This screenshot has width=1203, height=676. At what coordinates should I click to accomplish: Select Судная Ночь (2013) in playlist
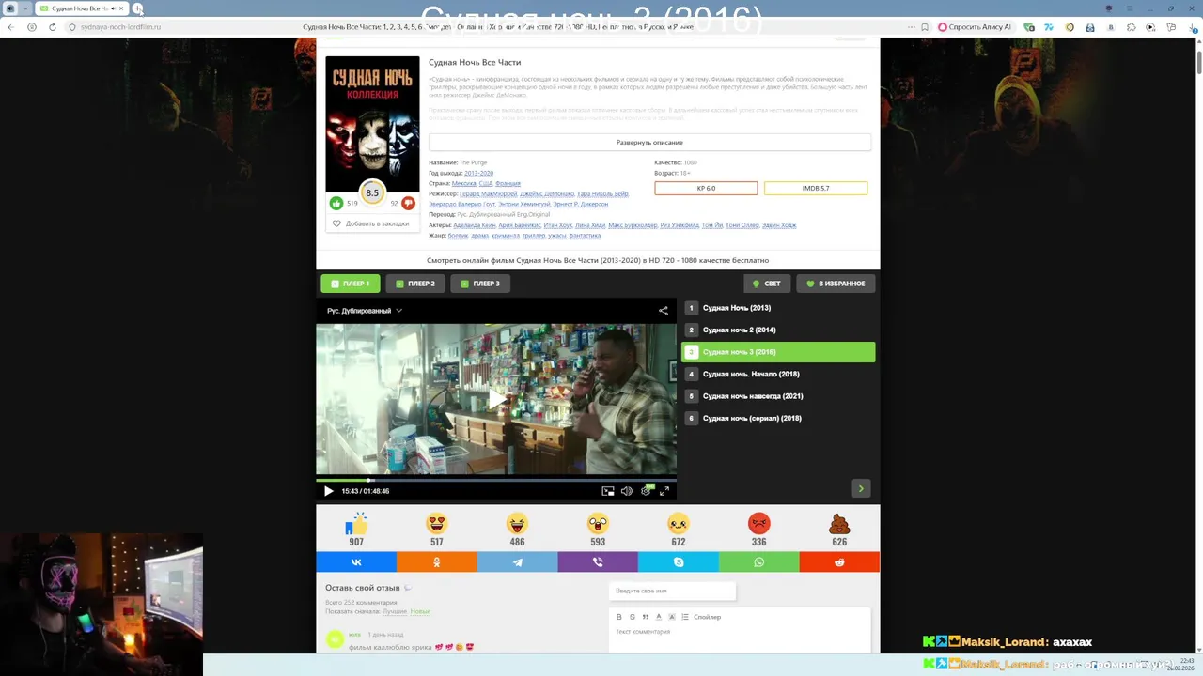click(778, 308)
